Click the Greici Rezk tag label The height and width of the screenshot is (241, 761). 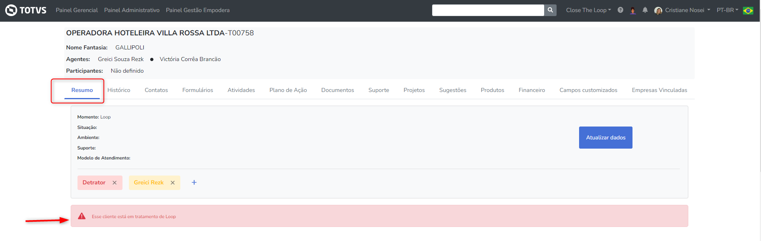(x=149, y=182)
